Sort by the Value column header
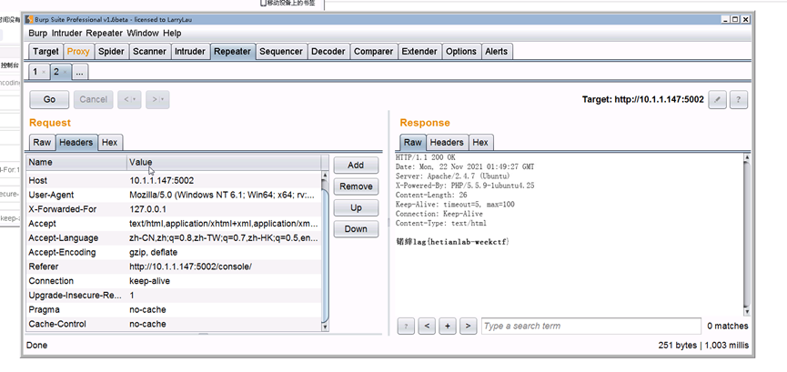Image resolution: width=787 pixels, height=372 pixels. click(224, 162)
